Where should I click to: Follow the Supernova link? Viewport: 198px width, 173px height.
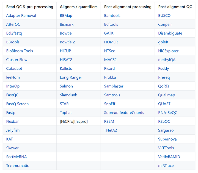pyautogui.click(x=167, y=139)
